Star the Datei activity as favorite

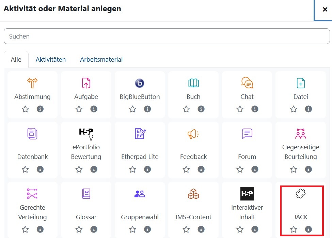pos(294,109)
